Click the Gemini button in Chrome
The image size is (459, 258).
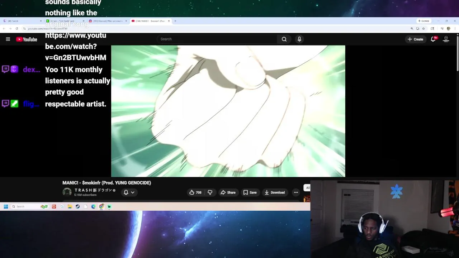[x=423, y=21]
